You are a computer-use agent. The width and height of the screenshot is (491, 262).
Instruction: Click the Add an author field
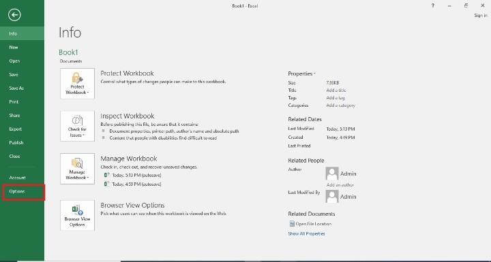[340, 185]
